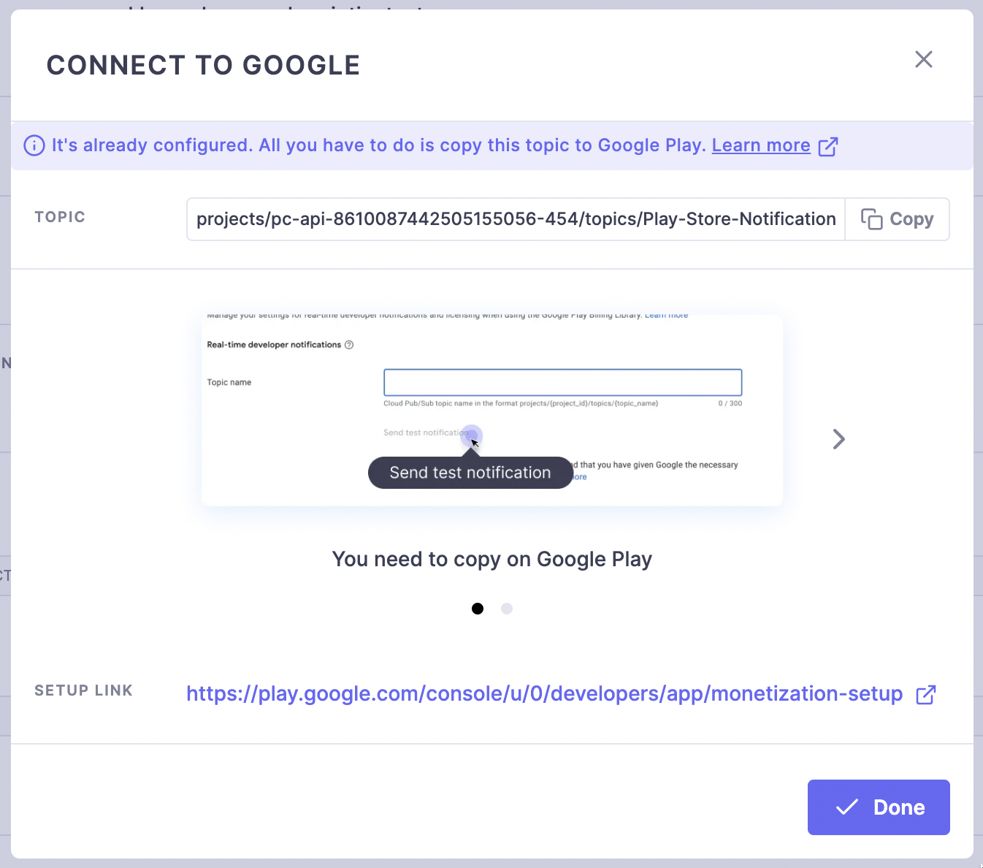Click external-link icon after setup URL
This screenshot has height=868, width=983.
(x=926, y=694)
